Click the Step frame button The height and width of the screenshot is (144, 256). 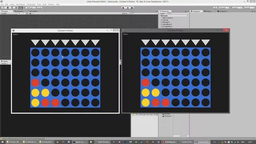point(132,8)
